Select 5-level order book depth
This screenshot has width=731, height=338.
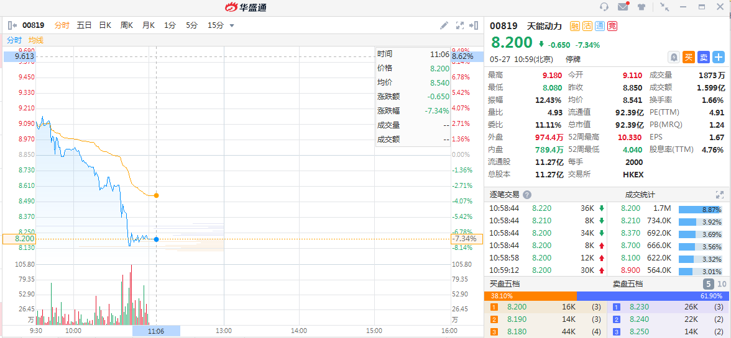pos(708,284)
